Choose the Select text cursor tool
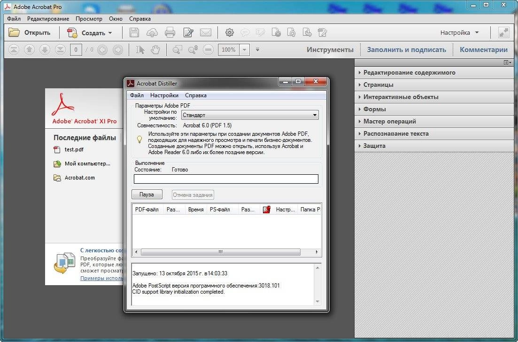 pyautogui.click(x=140, y=50)
